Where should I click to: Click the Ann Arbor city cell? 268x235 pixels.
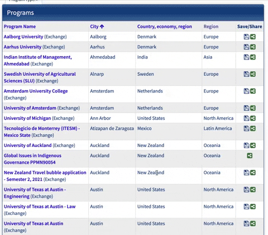click(x=100, y=118)
